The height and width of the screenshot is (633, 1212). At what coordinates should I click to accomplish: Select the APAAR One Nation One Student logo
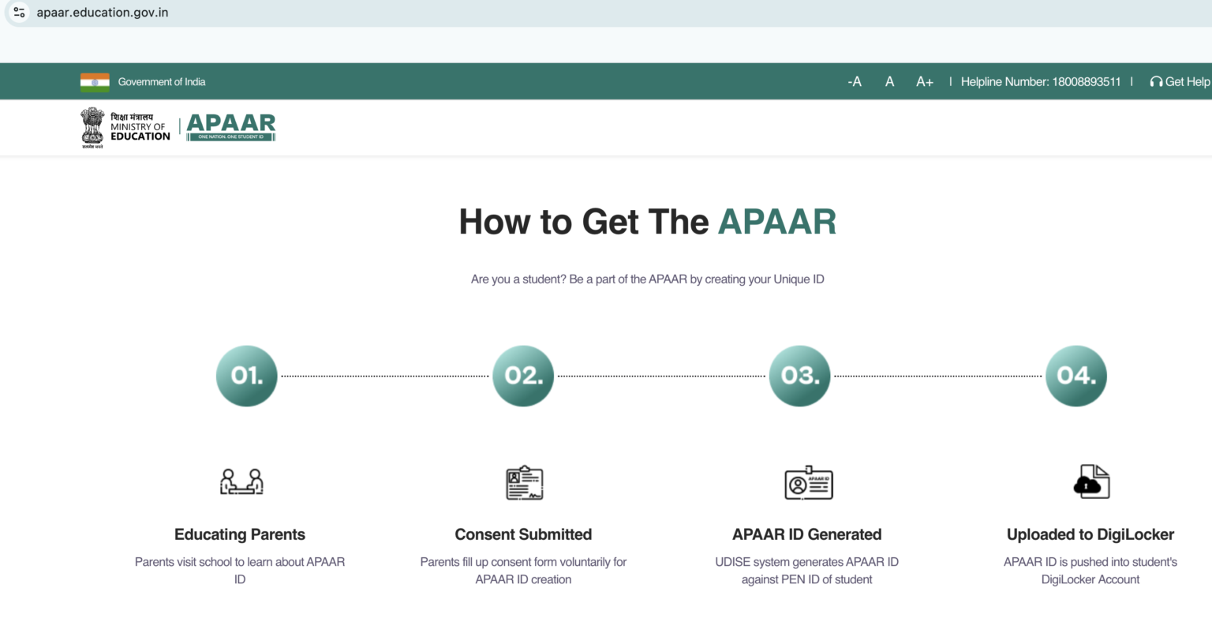(x=230, y=126)
